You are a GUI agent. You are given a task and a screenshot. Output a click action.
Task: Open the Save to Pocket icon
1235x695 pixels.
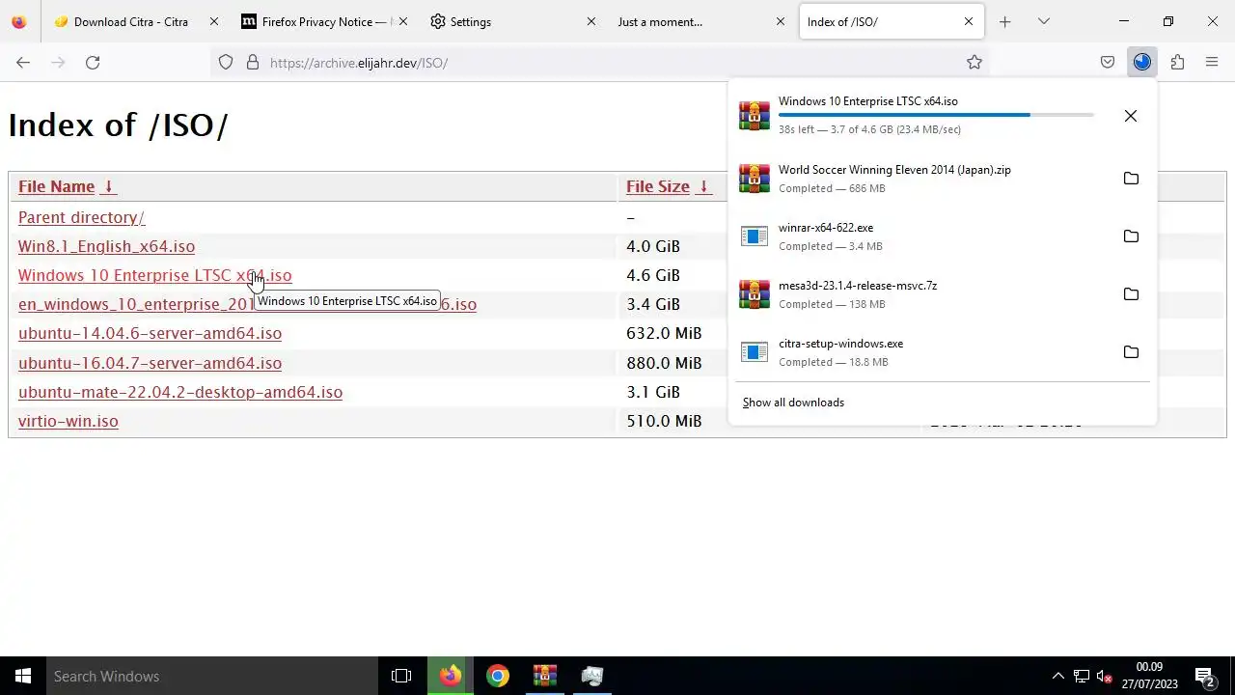pyautogui.click(x=1108, y=62)
